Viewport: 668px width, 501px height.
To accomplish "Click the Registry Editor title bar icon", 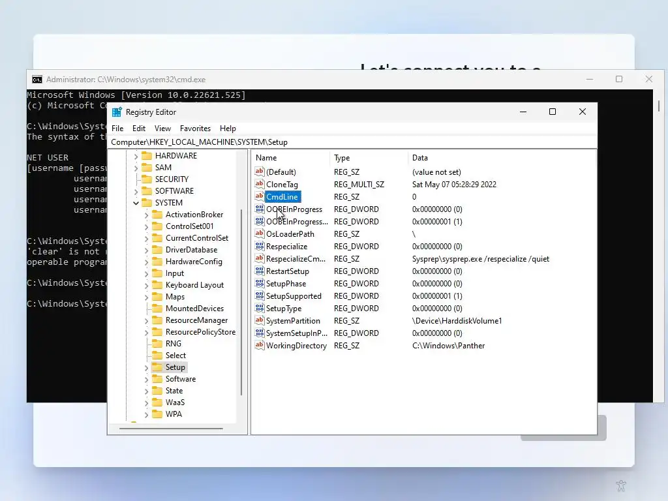I will click(117, 112).
